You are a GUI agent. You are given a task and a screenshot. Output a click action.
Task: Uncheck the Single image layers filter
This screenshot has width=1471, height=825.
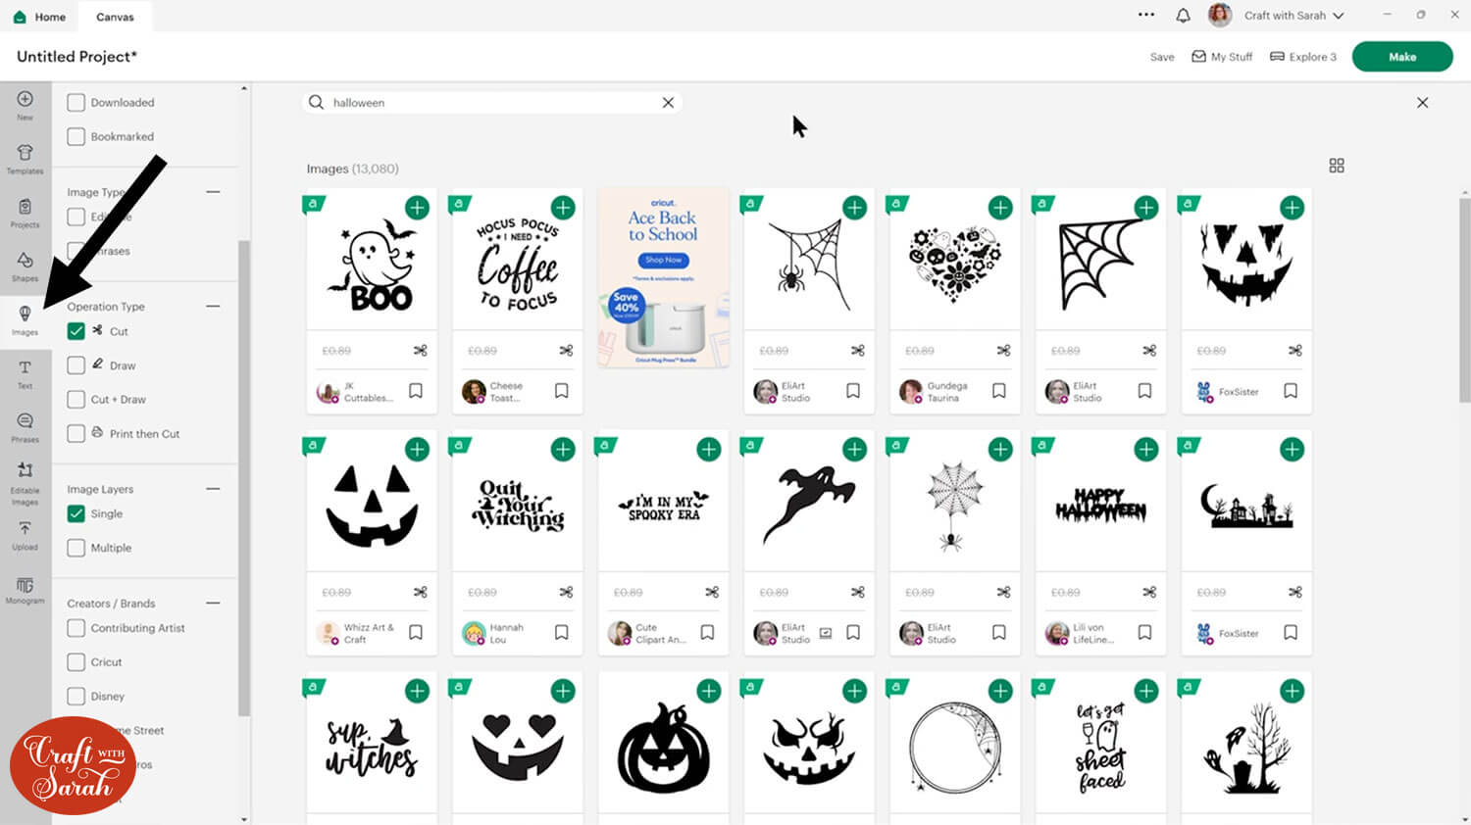pyautogui.click(x=76, y=513)
